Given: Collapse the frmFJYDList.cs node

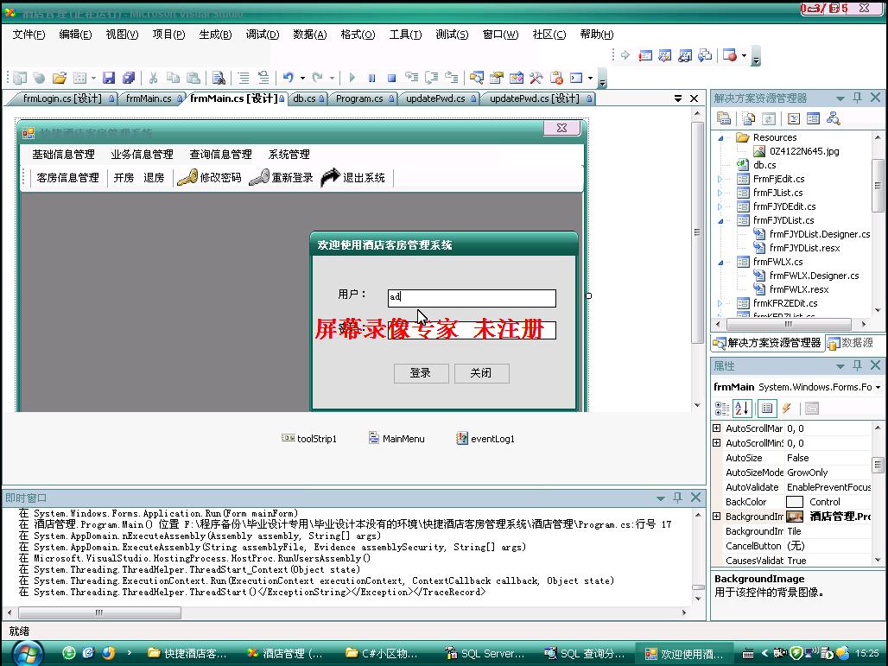Looking at the screenshot, I should pyautogui.click(x=720, y=221).
